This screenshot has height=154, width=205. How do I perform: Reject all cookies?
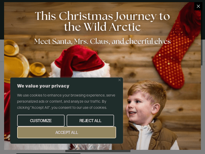coord(90,121)
